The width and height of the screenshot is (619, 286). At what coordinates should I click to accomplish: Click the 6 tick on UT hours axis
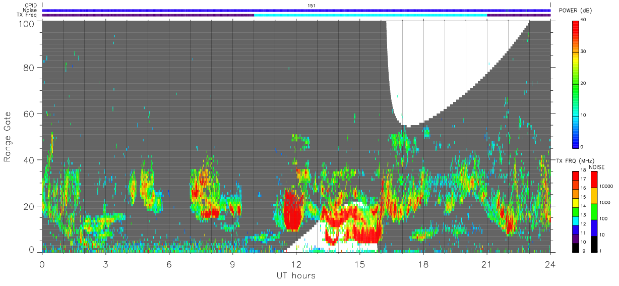tap(169, 264)
